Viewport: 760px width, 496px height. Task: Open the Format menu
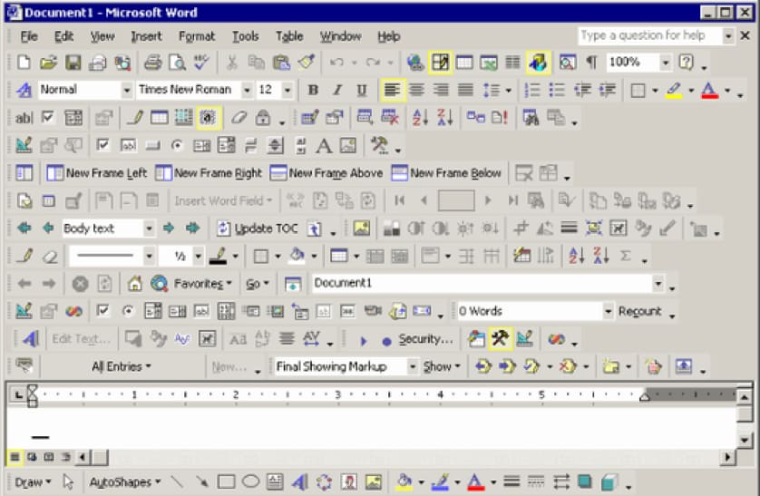coord(196,36)
